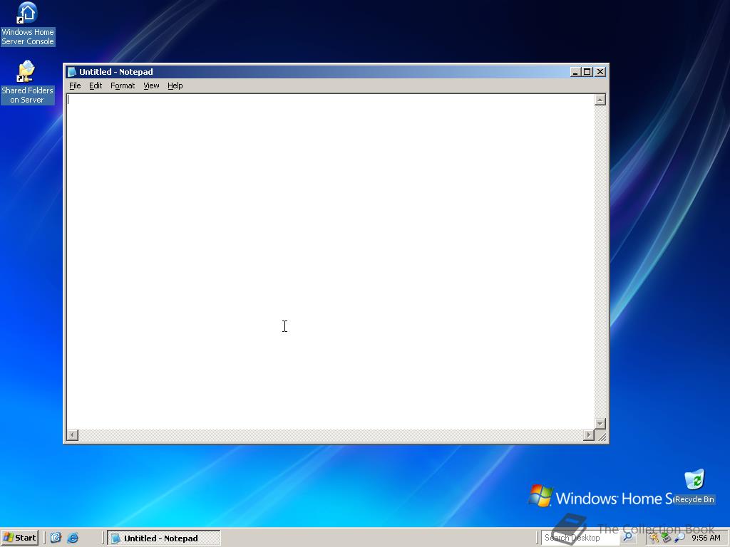Open the File menu
Screen dimensions: 730x547
tap(75, 85)
